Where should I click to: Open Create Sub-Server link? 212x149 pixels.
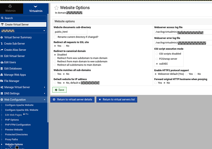click(x=14, y=44)
